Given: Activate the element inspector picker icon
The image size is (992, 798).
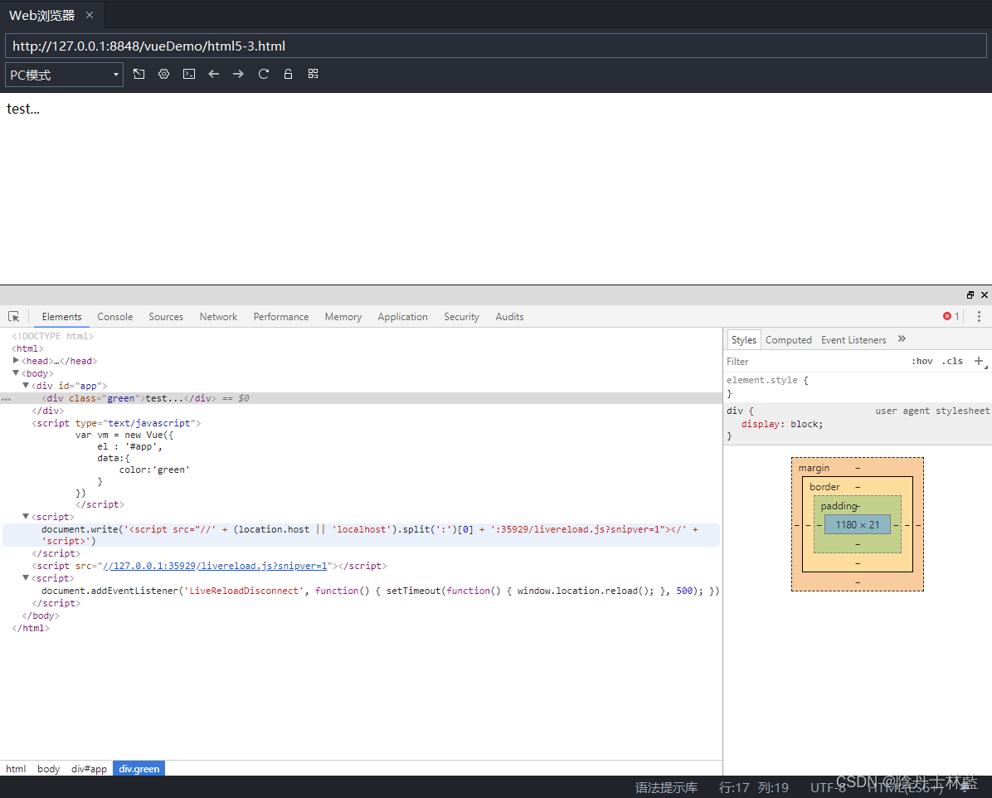Looking at the screenshot, I should click(x=14, y=316).
